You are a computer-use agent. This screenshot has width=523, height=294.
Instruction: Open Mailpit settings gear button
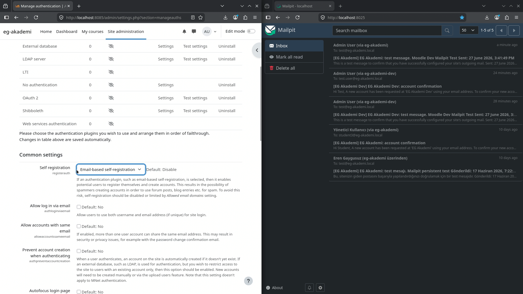click(320, 288)
